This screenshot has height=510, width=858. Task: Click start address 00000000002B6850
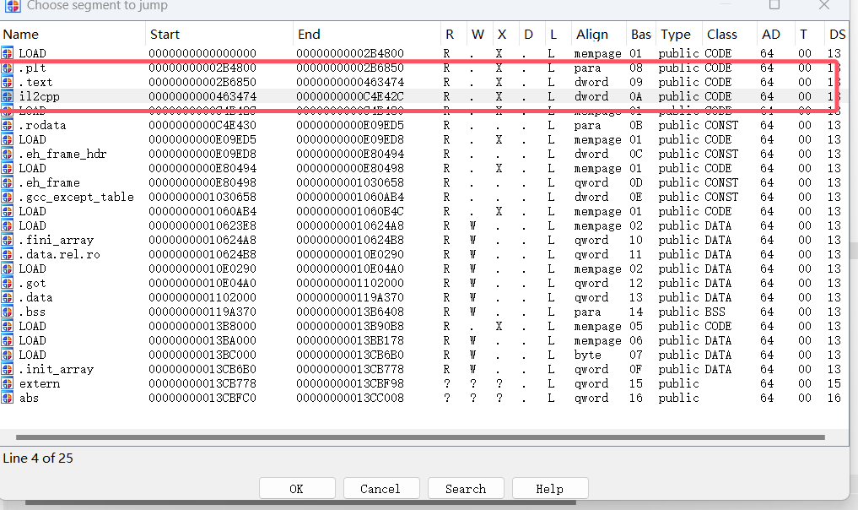202,82
